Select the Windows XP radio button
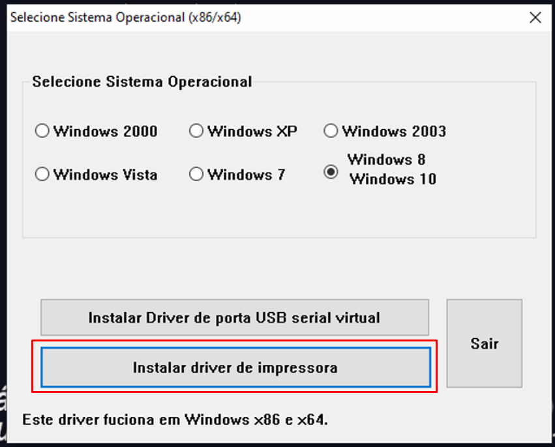This screenshot has width=555, height=447. tap(196, 131)
